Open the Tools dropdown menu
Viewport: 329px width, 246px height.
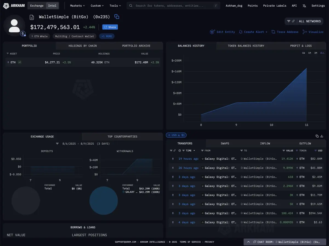click(115, 5)
